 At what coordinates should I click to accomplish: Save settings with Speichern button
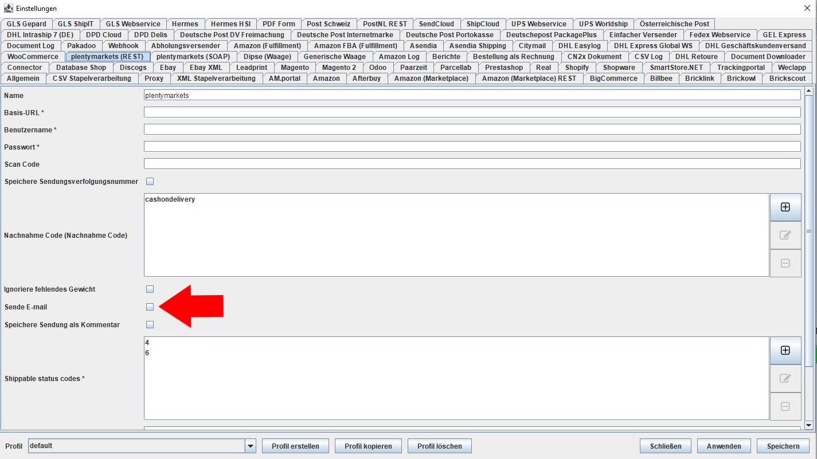pos(783,446)
